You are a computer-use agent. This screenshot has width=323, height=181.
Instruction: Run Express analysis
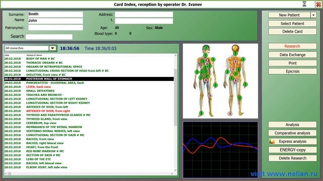(292, 141)
